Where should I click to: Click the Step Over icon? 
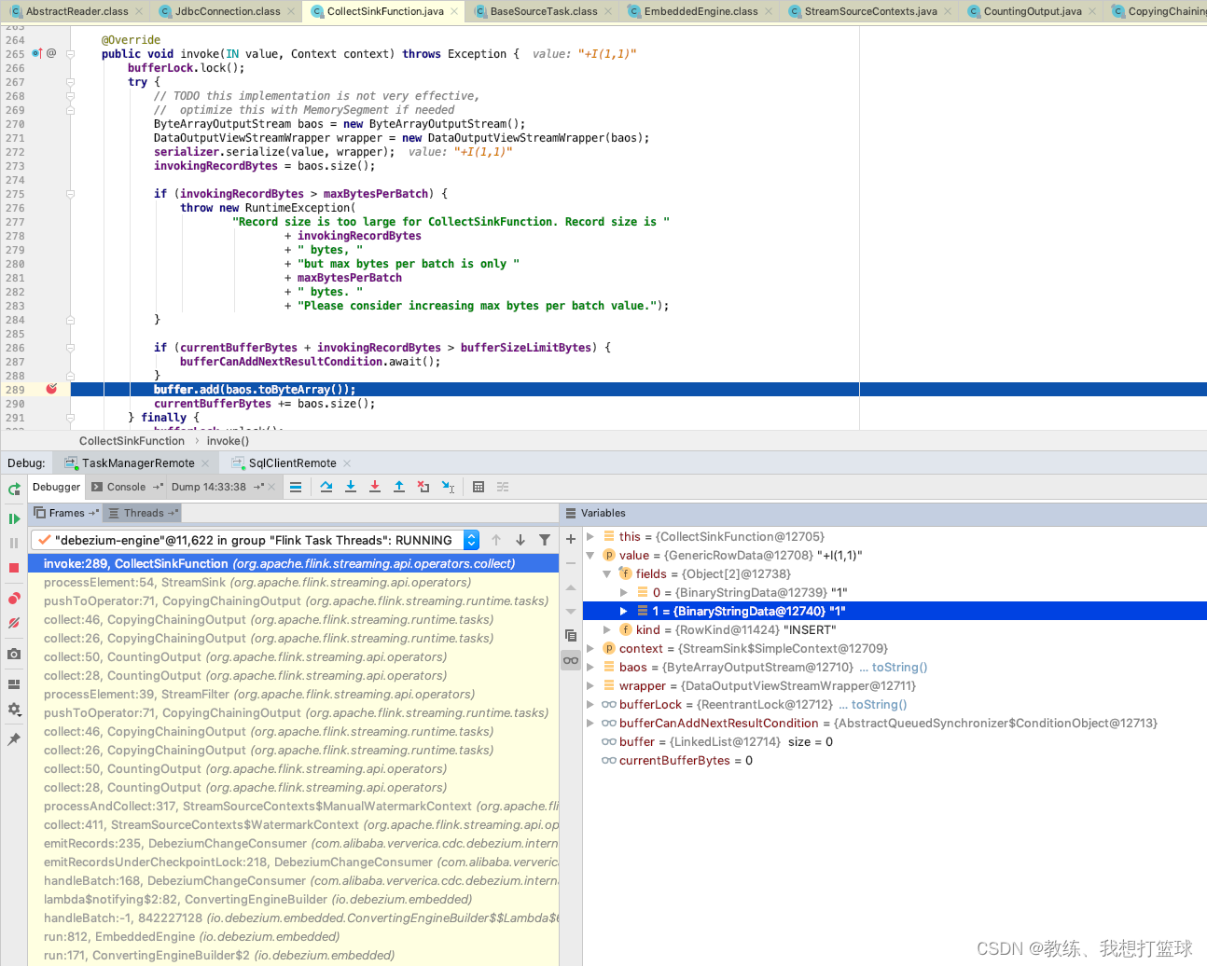point(326,487)
